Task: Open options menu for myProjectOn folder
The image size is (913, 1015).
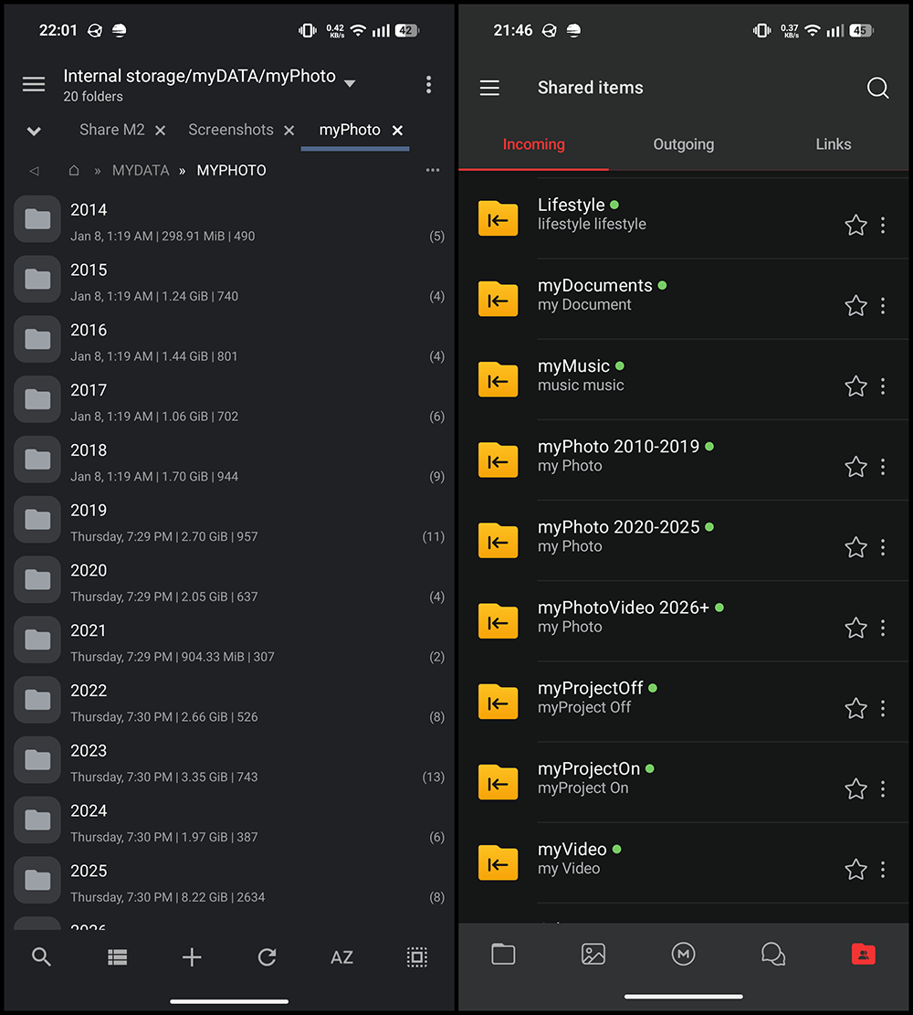Action: click(x=883, y=788)
